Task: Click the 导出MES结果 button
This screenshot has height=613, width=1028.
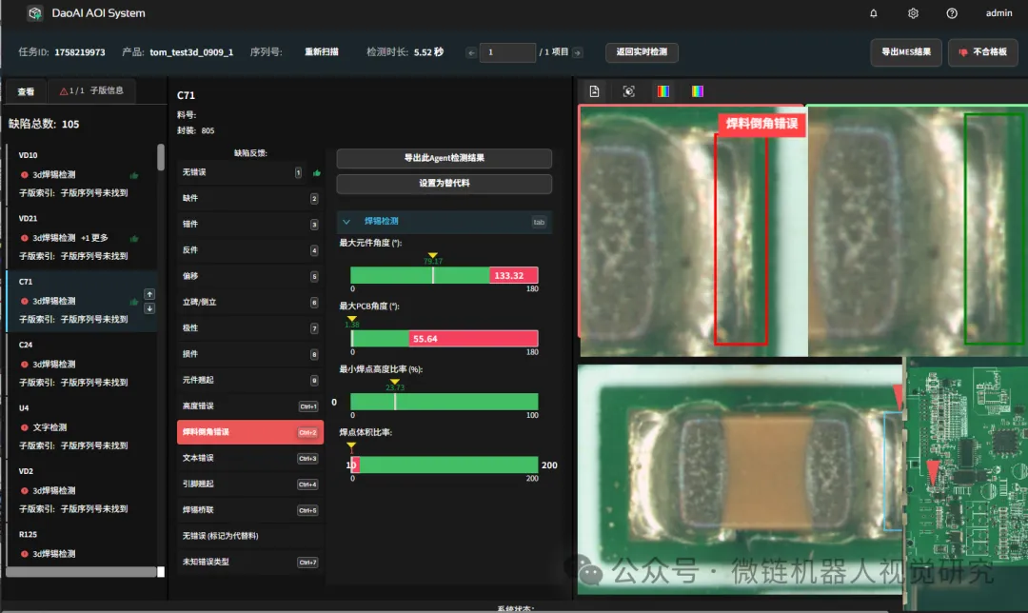Action: pos(905,52)
